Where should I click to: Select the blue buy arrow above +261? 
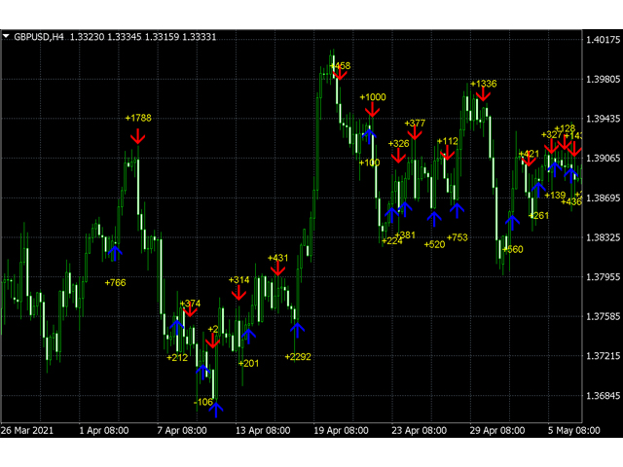click(538, 190)
